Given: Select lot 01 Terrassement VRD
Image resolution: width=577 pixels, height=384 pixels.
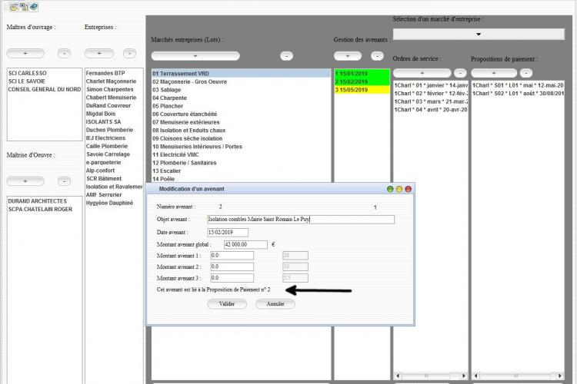Looking at the screenshot, I should pyautogui.click(x=242, y=74).
